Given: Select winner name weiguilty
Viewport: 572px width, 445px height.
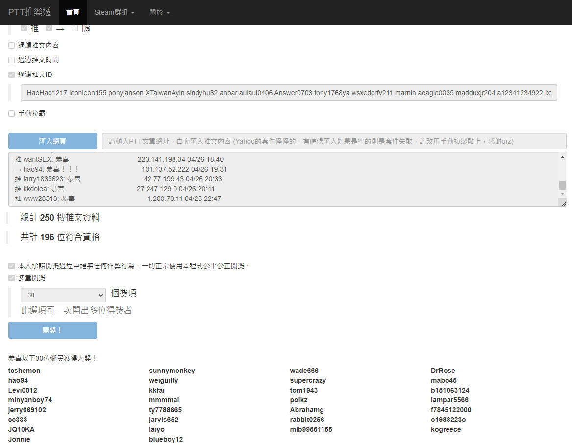Looking at the screenshot, I should click(x=163, y=380).
